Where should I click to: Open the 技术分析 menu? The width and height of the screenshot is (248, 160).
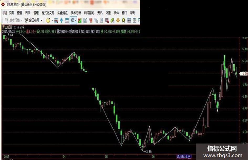point(76,13)
